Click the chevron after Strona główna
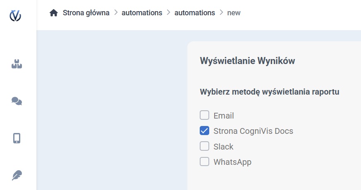Screen dimensions: 361x190 pos(116,13)
